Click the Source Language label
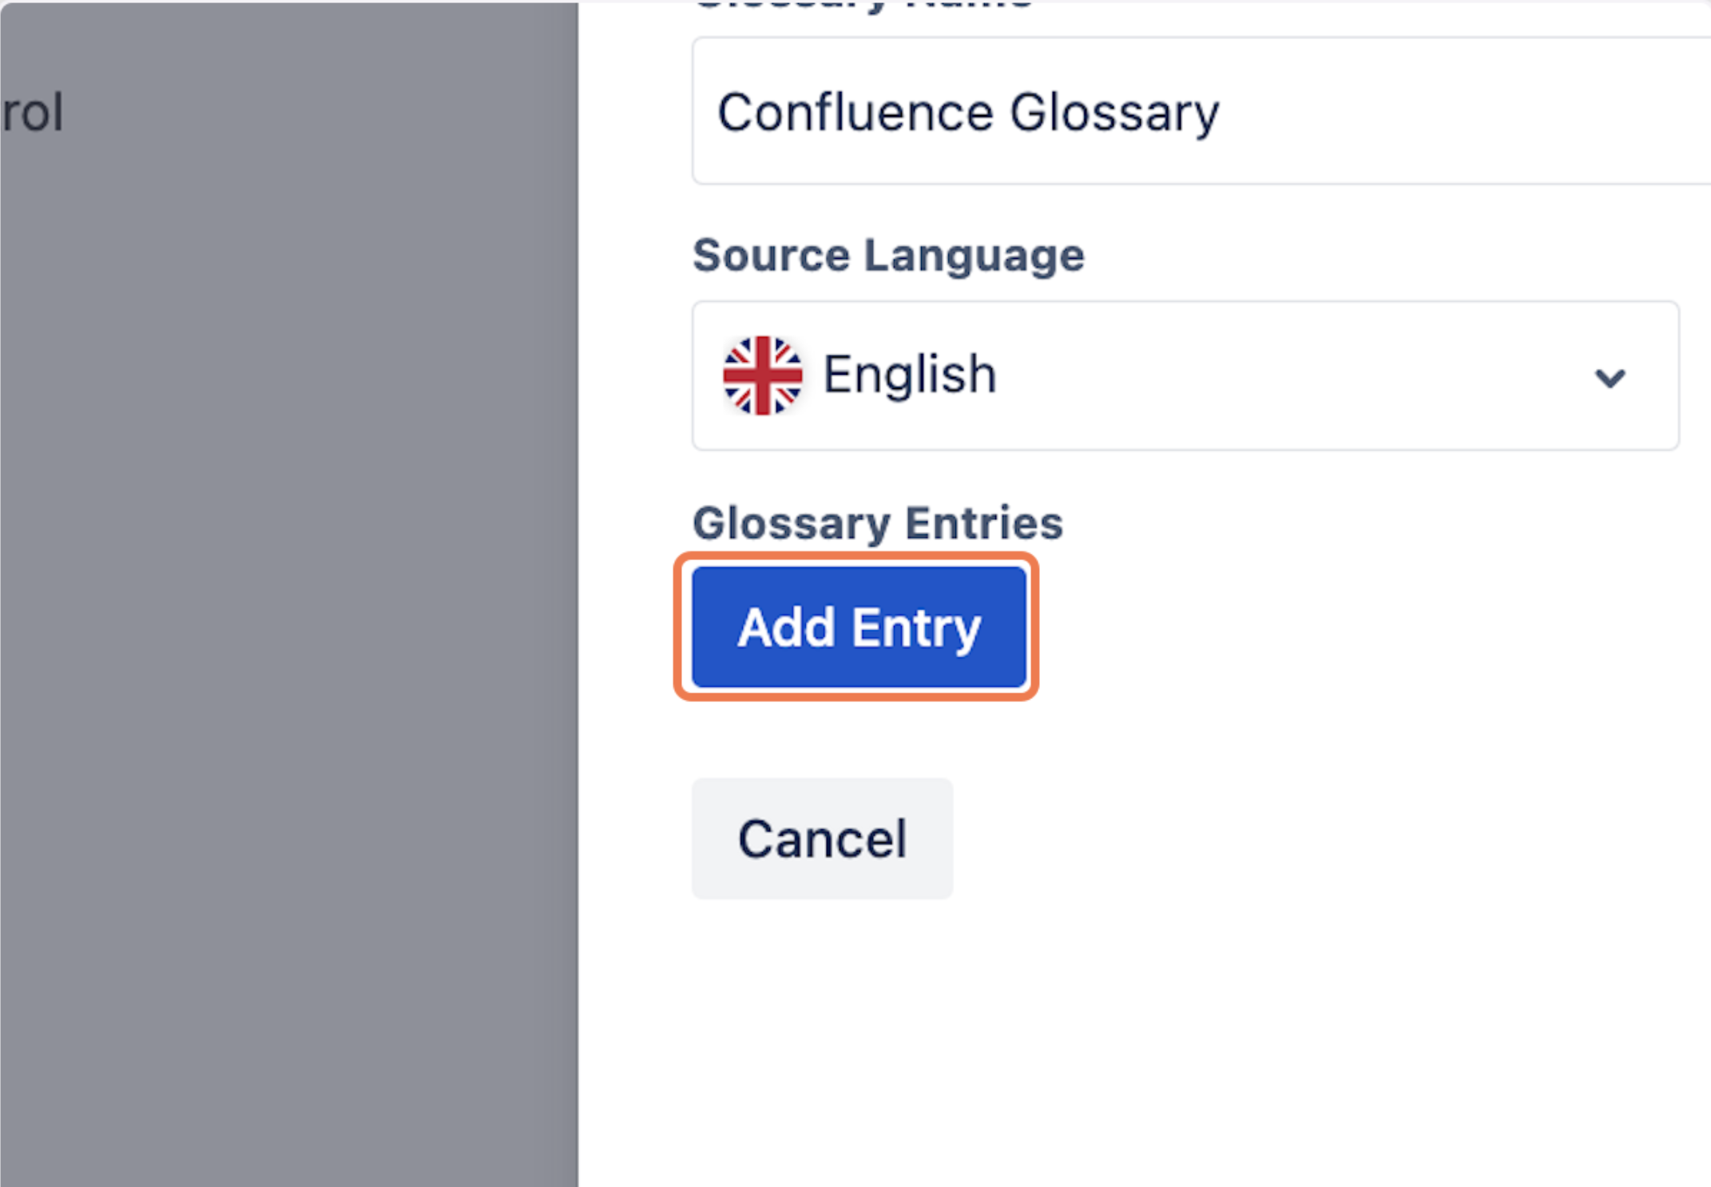The image size is (1711, 1187). (888, 256)
